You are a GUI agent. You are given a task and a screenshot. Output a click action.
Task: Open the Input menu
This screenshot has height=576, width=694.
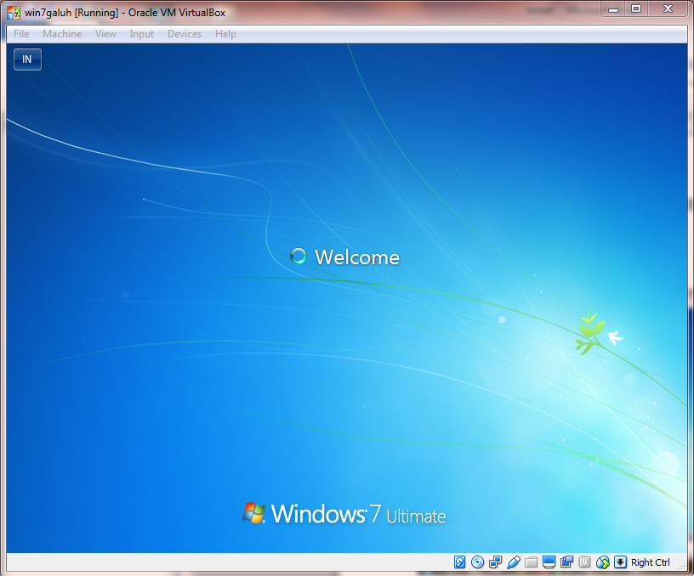click(x=141, y=34)
